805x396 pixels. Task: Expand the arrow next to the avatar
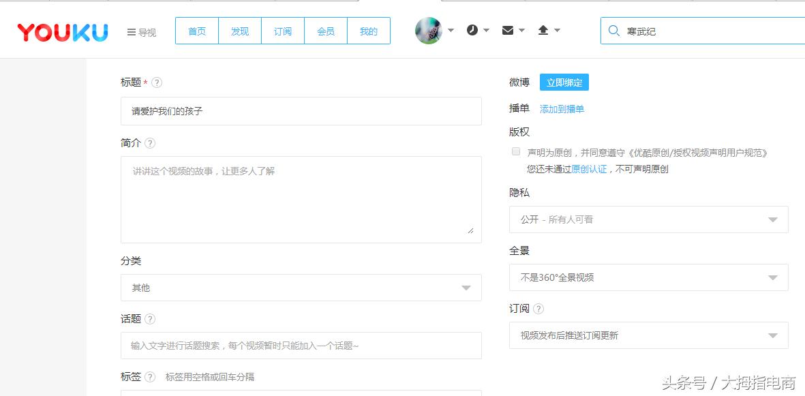pyautogui.click(x=450, y=30)
